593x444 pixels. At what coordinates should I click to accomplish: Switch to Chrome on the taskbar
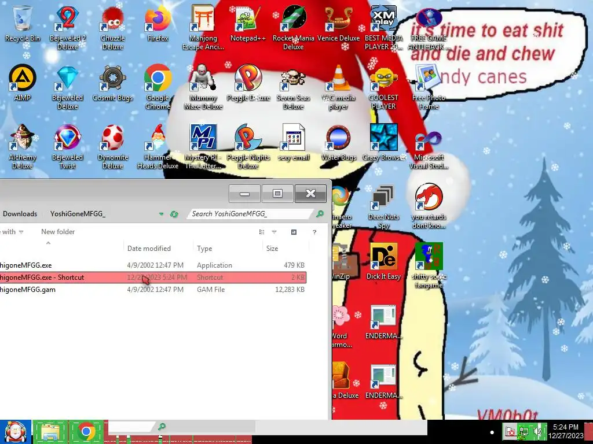[x=86, y=432]
